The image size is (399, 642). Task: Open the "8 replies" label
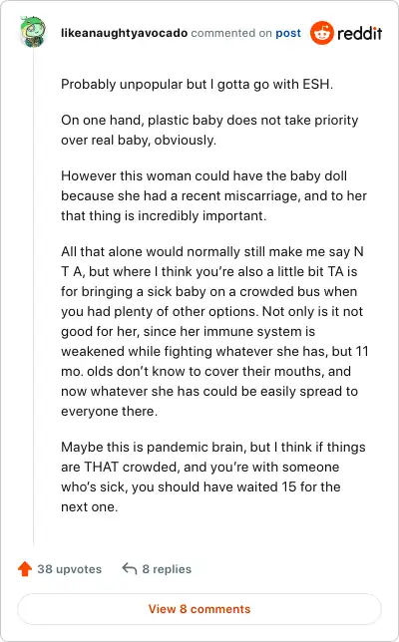[167, 569]
